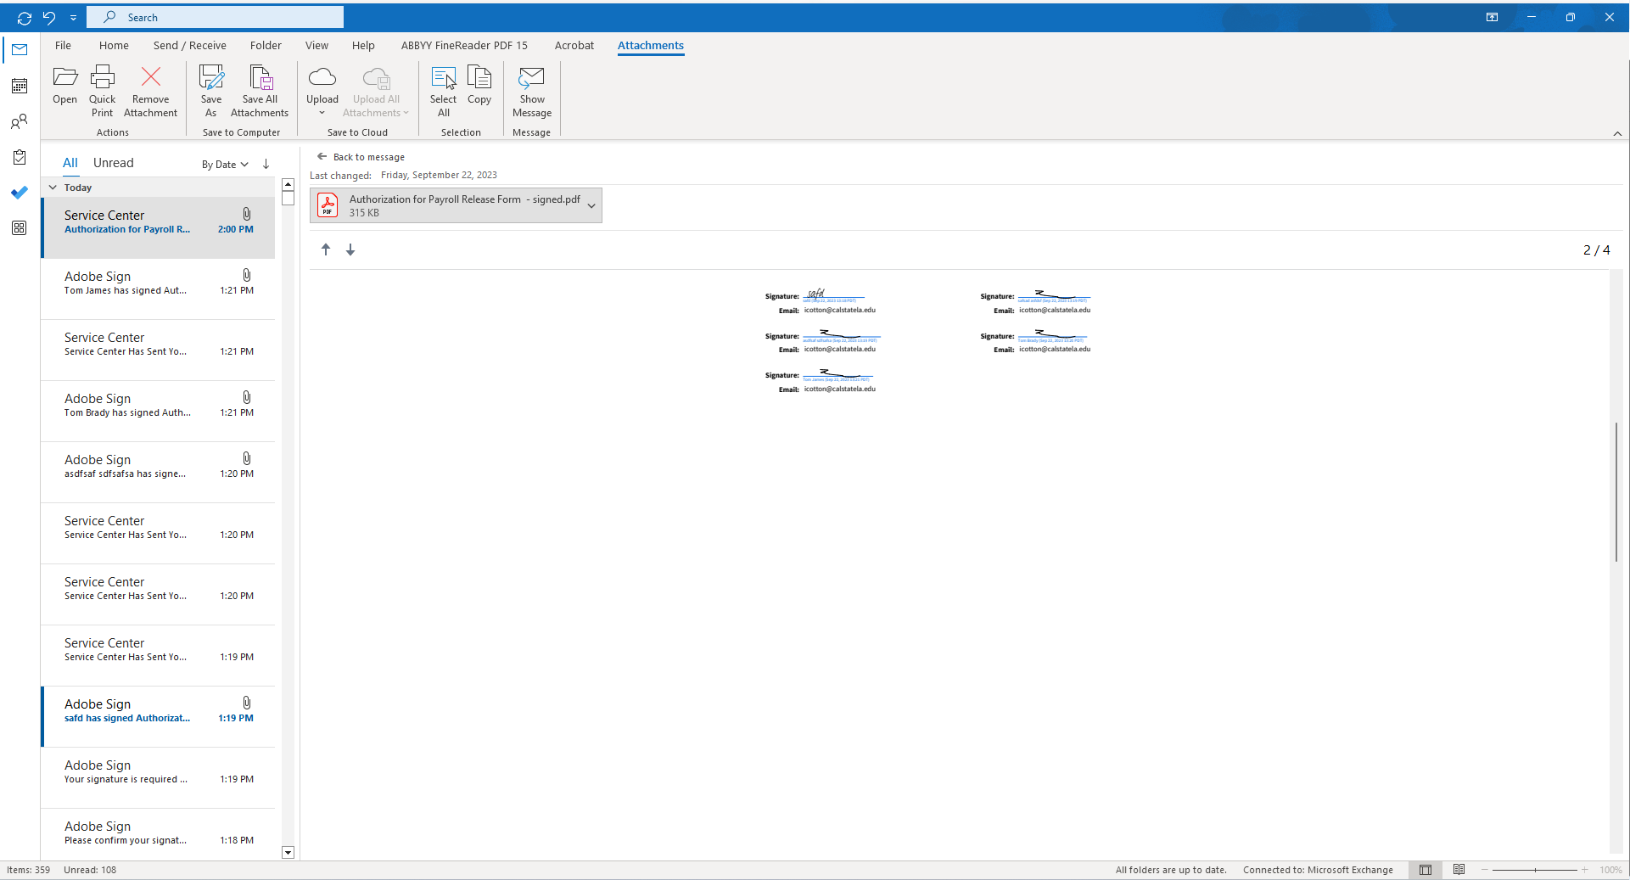The width and height of the screenshot is (1630, 880).
Task: Open the Send / Receive tab
Action: click(188, 45)
